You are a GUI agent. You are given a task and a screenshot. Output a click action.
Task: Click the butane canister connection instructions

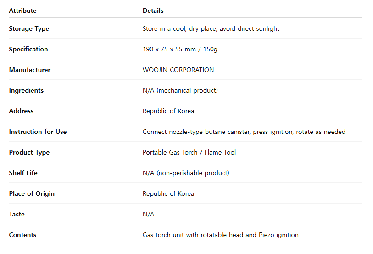tap(244, 132)
